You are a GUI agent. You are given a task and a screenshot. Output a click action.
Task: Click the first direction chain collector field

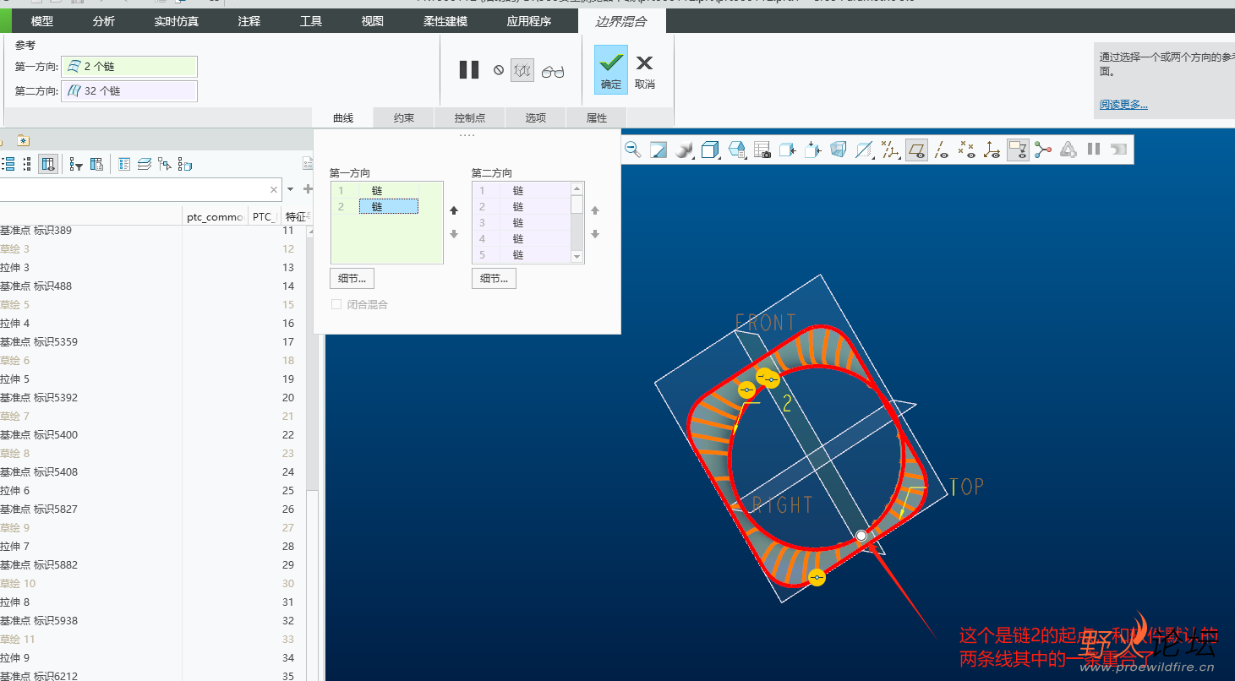point(129,67)
